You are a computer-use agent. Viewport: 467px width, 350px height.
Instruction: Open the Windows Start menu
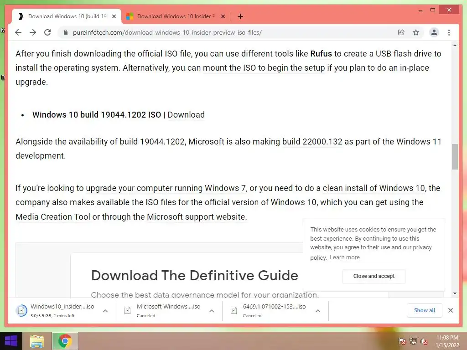tap(11, 341)
